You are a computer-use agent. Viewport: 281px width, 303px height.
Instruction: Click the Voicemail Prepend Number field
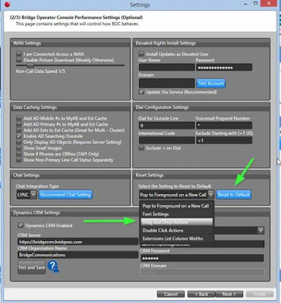(224, 126)
